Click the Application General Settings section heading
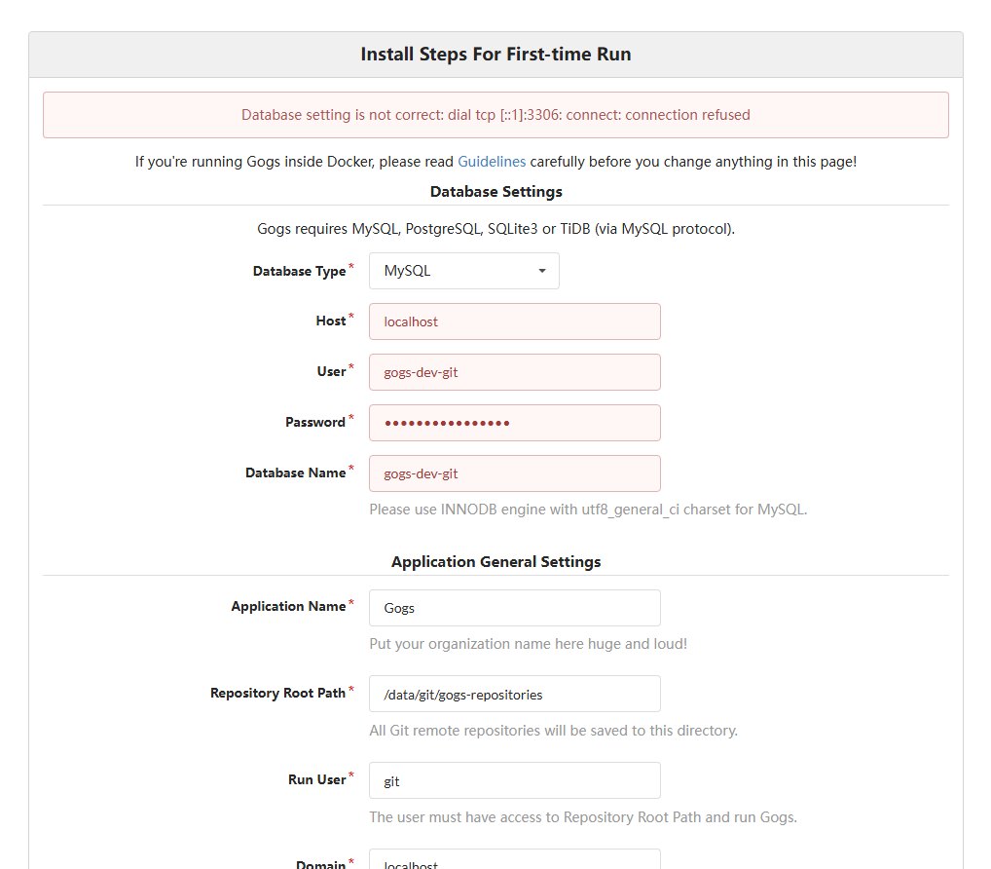 click(x=495, y=561)
